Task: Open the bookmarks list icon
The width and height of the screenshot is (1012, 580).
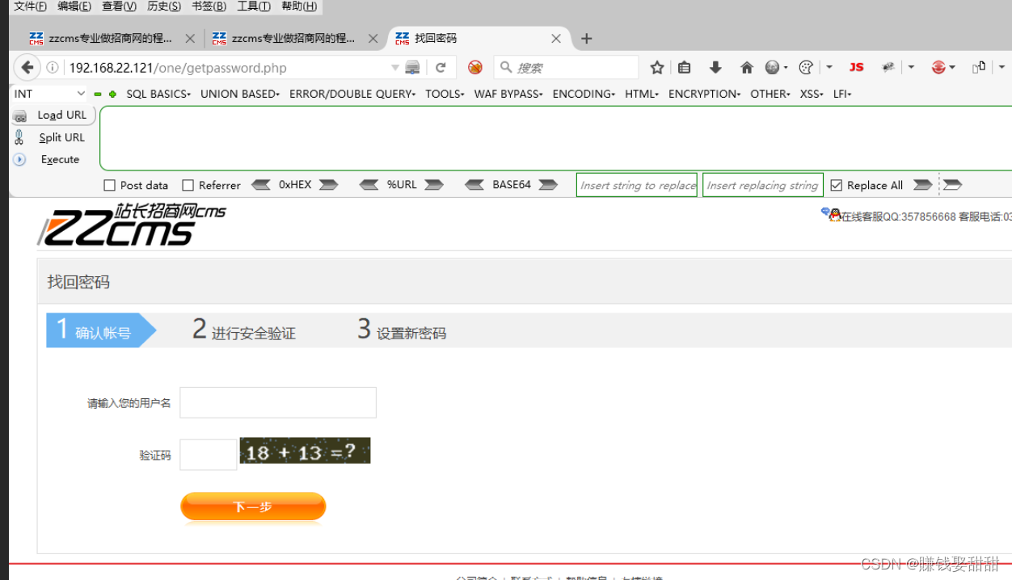Action: [685, 67]
